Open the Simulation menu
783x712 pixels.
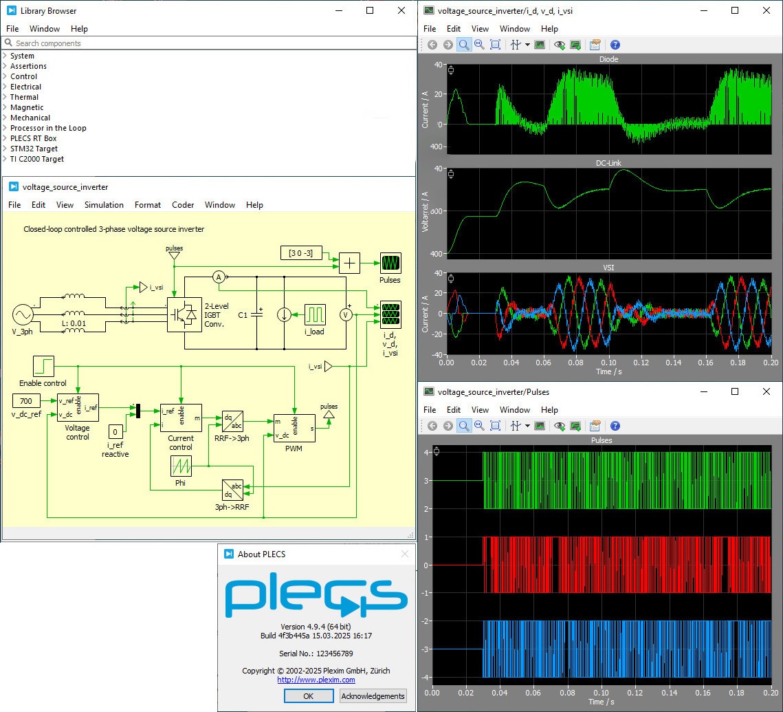pos(104,205)
